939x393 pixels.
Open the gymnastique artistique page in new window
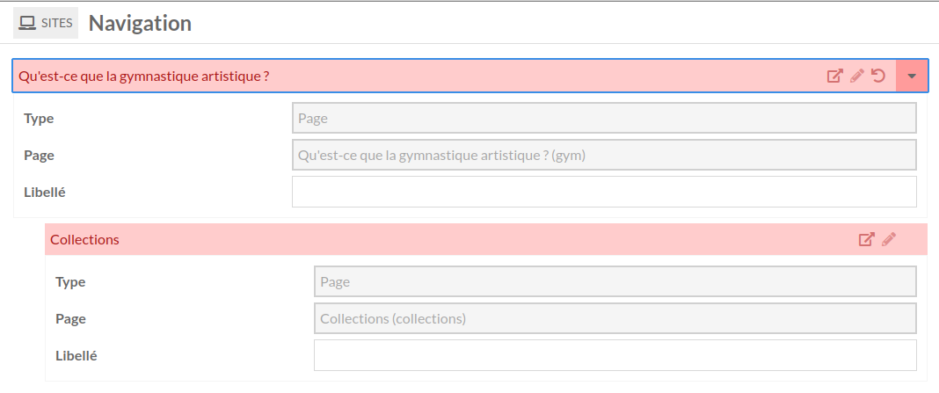click(834, 76)
